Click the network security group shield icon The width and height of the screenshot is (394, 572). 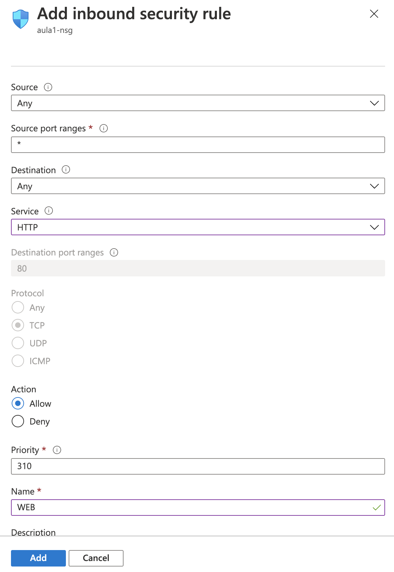coord(21,19)
